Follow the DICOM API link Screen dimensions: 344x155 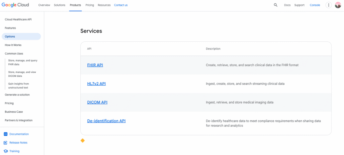97,102
